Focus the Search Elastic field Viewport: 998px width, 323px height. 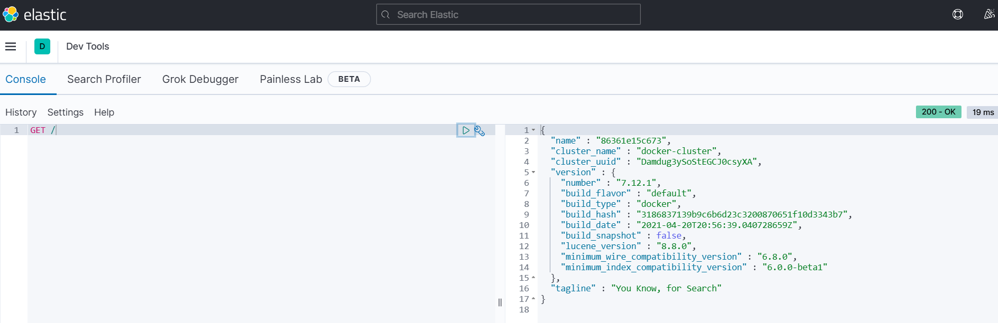[509, 14]
